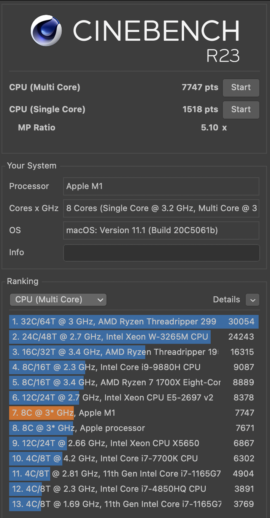Viewport: 270px width, 518px height.
Task: Click the Processor field showing Apple M1
Action: [161, 186]
